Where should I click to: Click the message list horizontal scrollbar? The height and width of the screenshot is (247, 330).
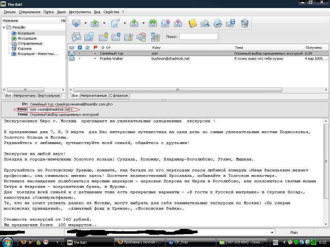point(178,90)
